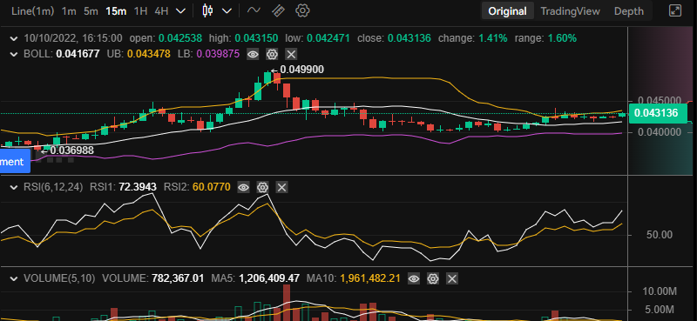Screen dimensions: 697x321
Task: Collapse the BOLL indicator row
Action: (15, 54)
